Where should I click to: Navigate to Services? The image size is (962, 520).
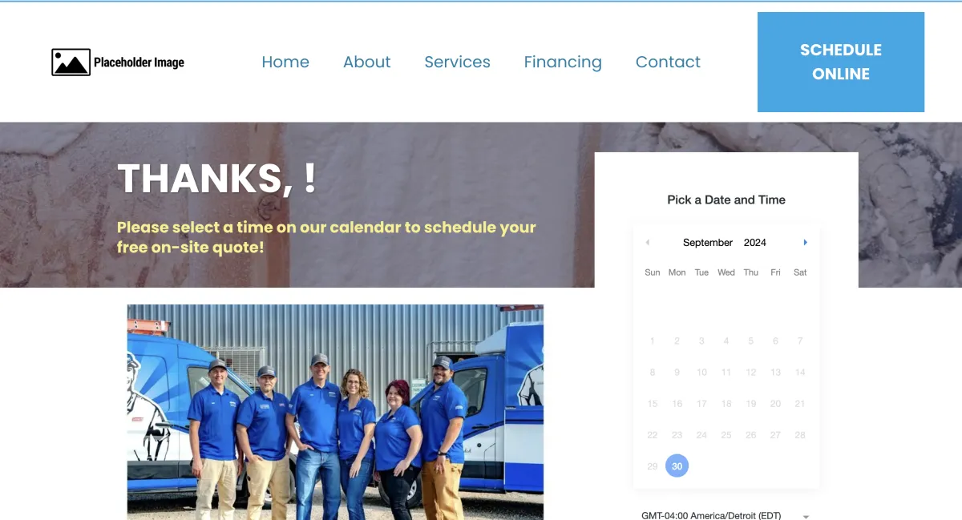[x=457, y=62]
